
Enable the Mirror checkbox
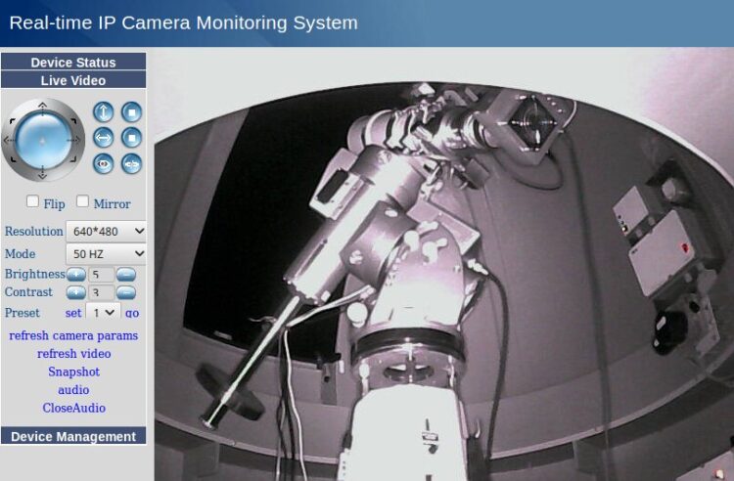tap(82, 201)
